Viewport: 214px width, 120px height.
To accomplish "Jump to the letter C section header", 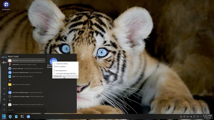I will (10, 88).
